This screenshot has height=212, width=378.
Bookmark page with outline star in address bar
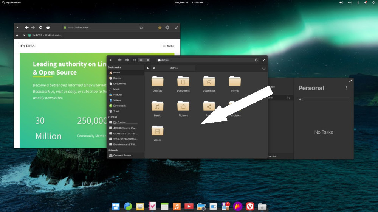[x=141, y=28]
